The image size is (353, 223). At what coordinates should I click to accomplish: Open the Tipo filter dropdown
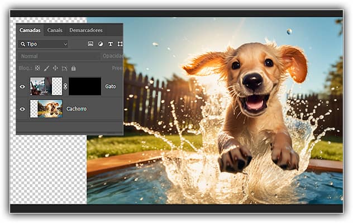[43, 44]
